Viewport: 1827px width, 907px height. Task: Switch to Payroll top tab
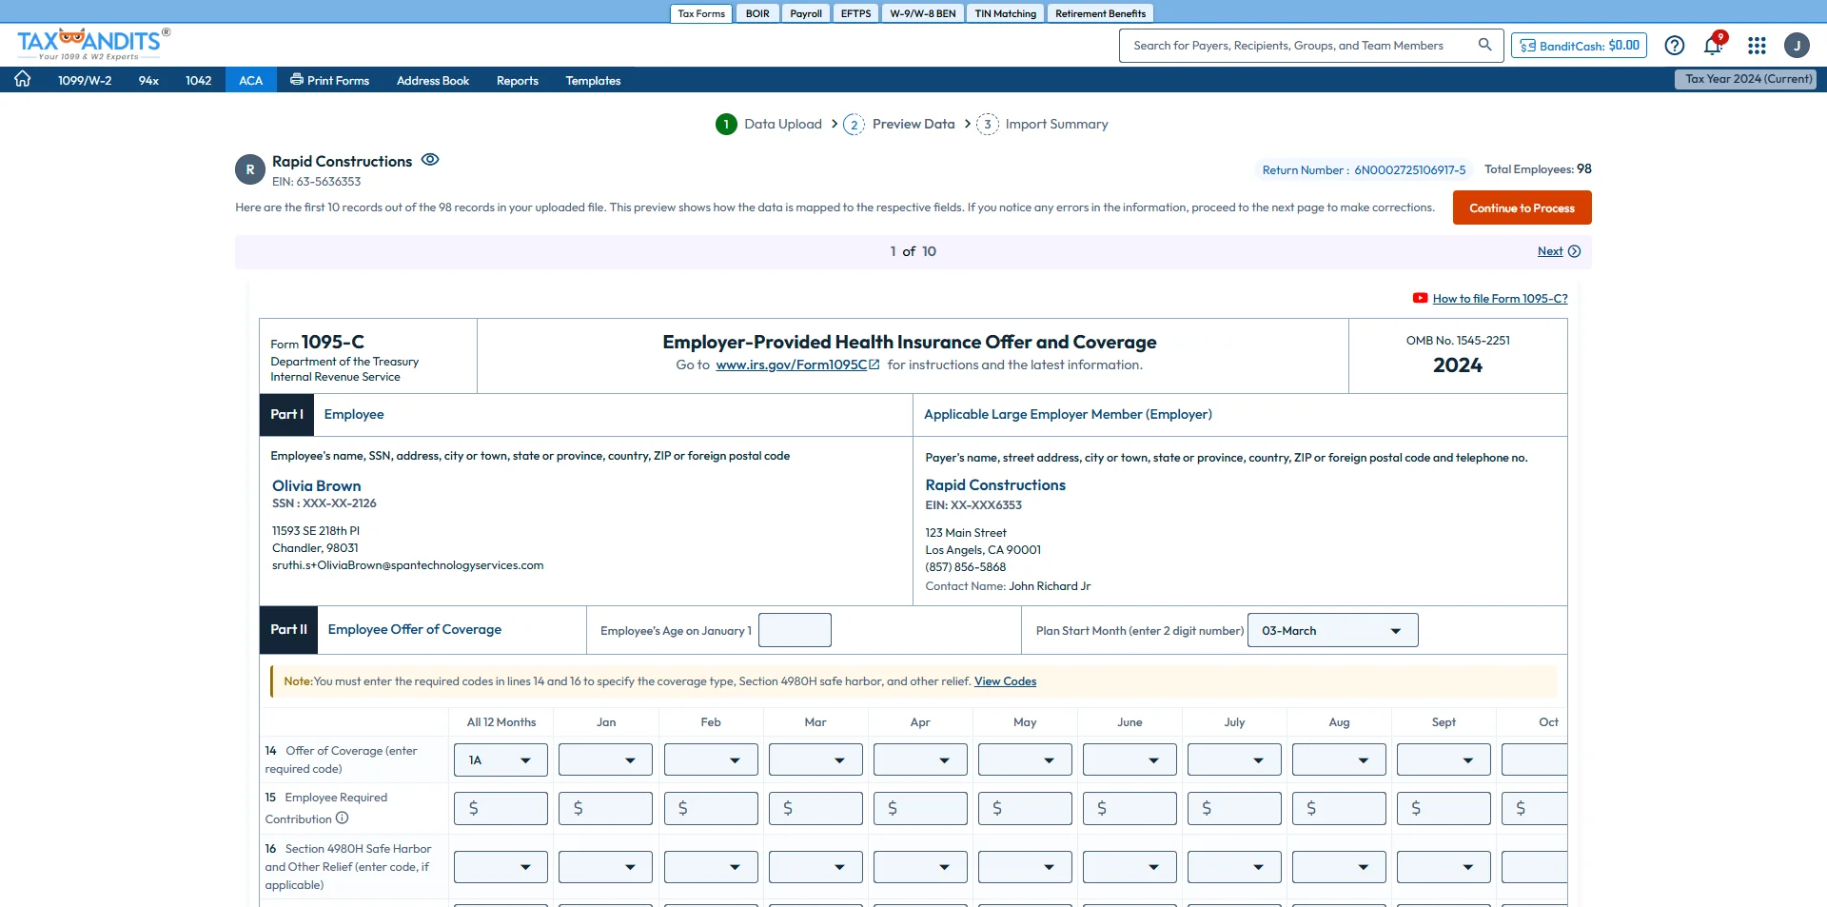(x=806, y=13)
